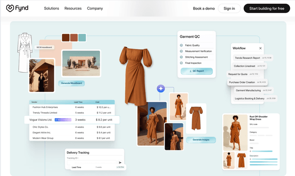Open the Solutions menu
The height and width of the screenshot is (176, 295).
click(x=51, y=8)
